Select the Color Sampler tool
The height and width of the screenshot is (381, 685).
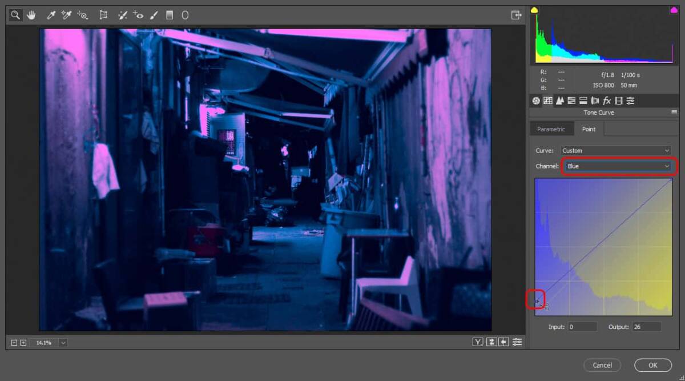point(66,15)
